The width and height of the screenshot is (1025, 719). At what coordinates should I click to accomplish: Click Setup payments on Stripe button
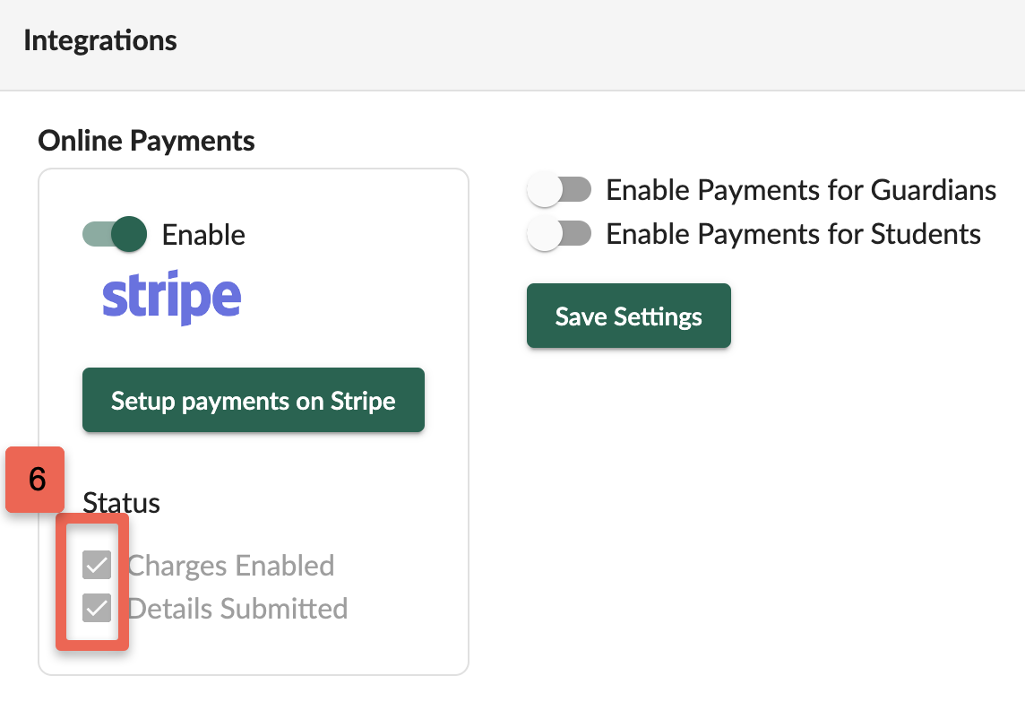pos(254,401)
